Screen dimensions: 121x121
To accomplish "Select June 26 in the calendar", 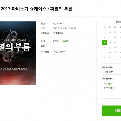I will point(110,32).
